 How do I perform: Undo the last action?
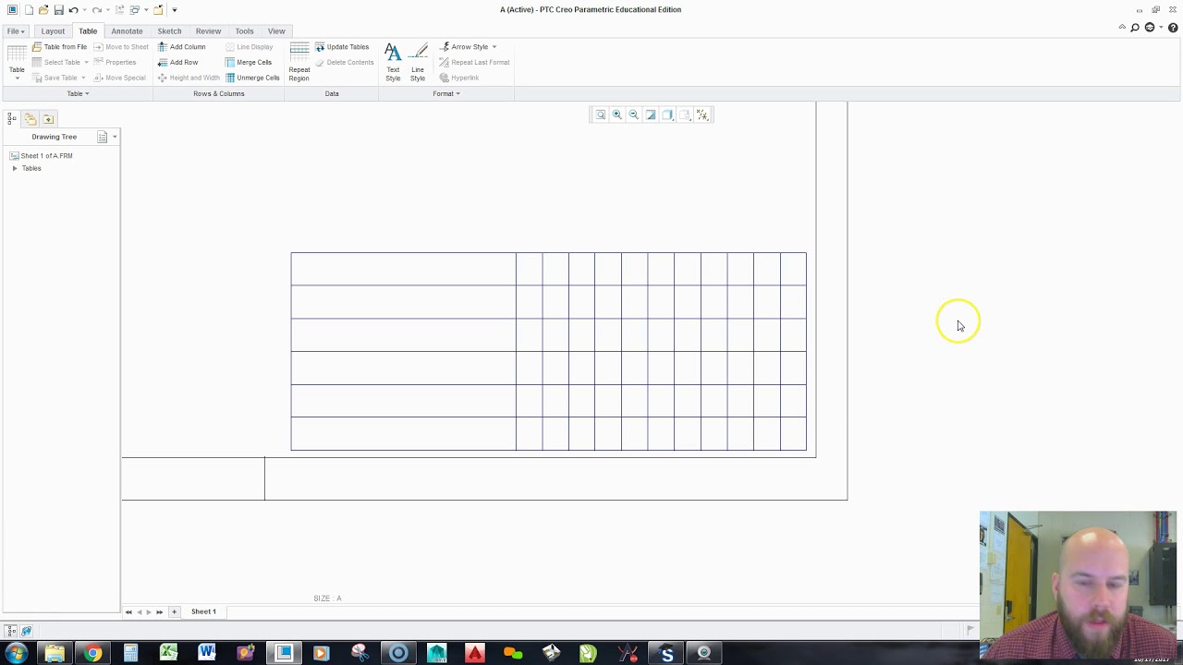73,9
